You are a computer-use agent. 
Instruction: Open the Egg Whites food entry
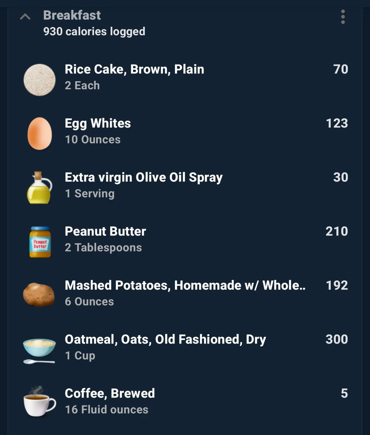point(185,131)
